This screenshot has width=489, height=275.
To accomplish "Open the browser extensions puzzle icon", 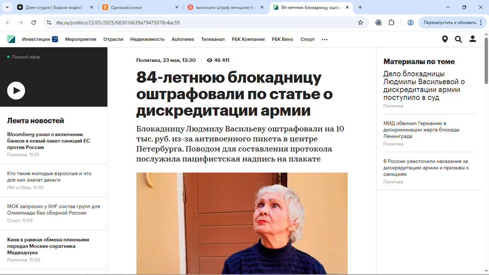I will [392, 22].
